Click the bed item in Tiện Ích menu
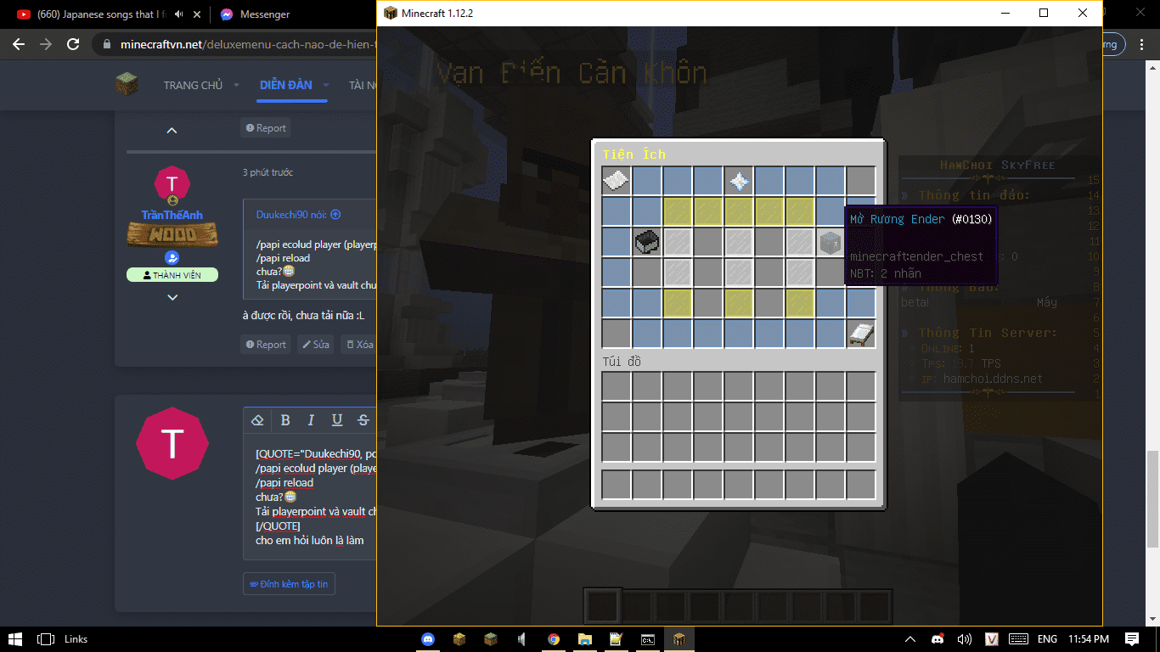 [861, 334]
